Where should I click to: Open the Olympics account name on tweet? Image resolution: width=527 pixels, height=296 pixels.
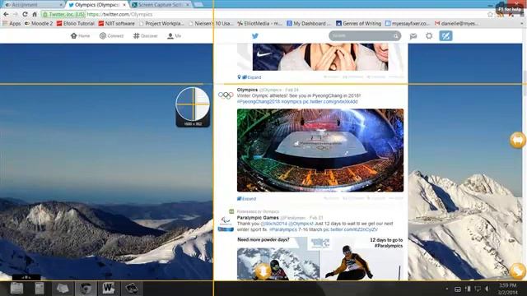tap(247, 90)
